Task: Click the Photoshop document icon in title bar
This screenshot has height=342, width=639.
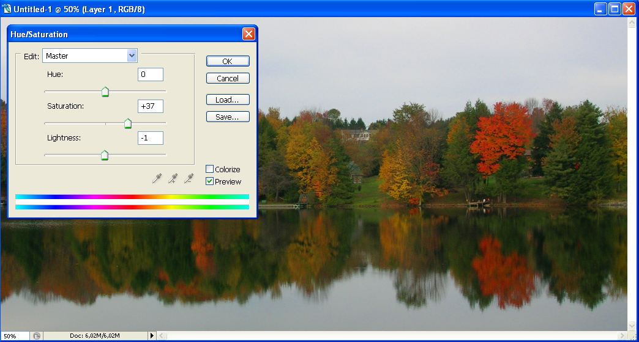Action: [x=7, y=9]
